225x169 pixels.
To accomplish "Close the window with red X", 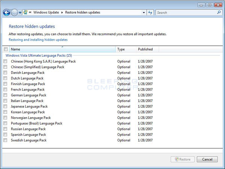I will (x=218, y=5).
